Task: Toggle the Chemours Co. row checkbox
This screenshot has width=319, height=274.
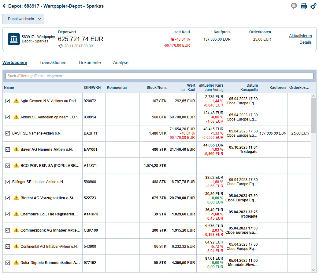Action: [x=8, y=214]
